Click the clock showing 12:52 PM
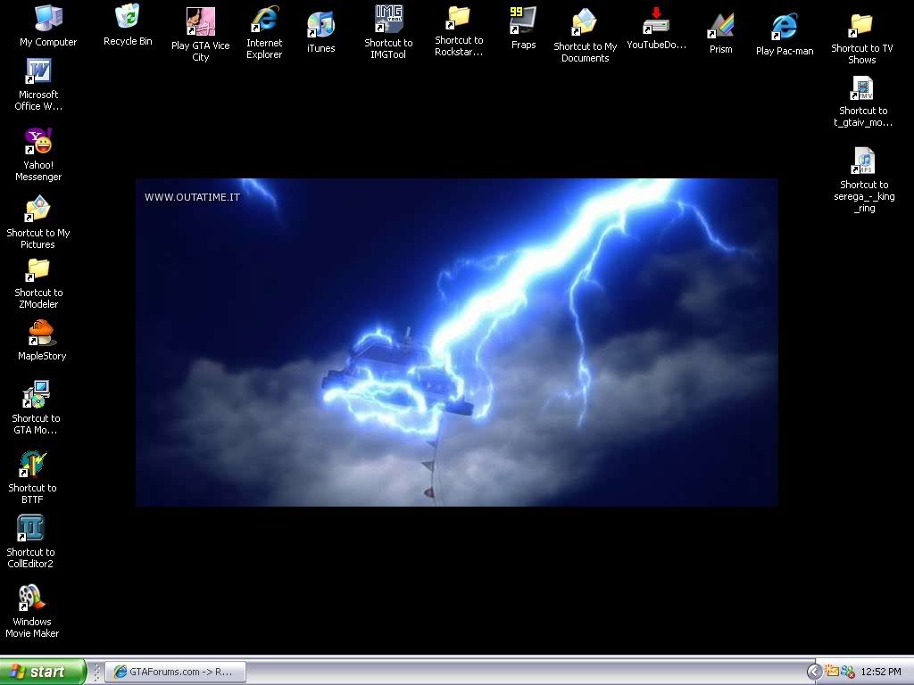The width and height of the screenshot is (914, 685). point(882,672)
